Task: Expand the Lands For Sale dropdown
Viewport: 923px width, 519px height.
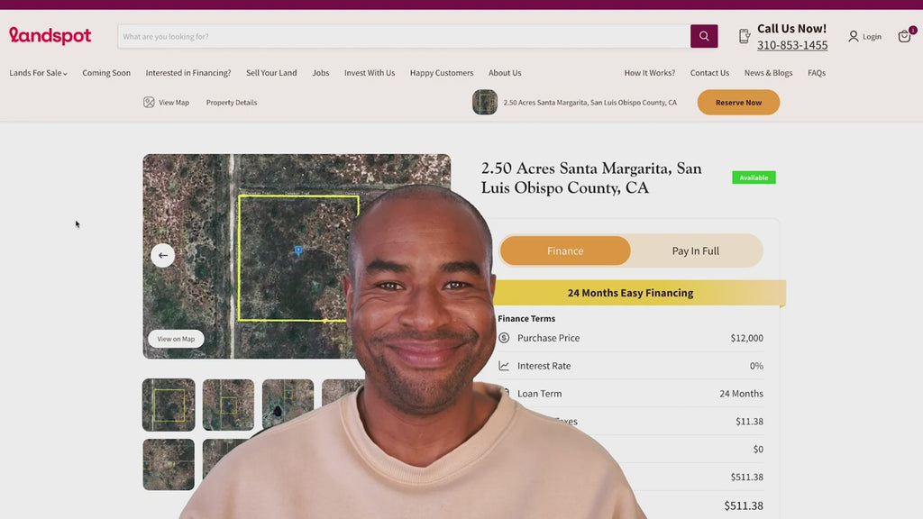Action: coord(38,73)
